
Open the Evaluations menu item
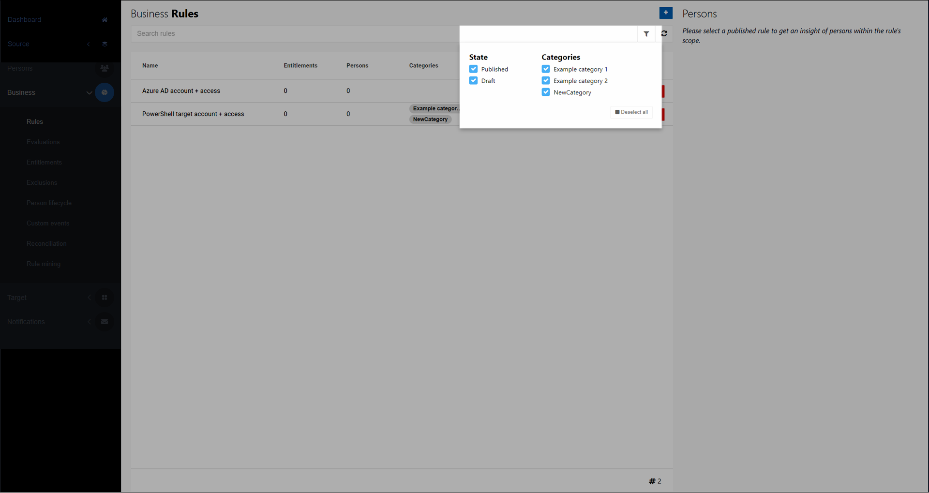pyautogui.click(x=43, y=142)
